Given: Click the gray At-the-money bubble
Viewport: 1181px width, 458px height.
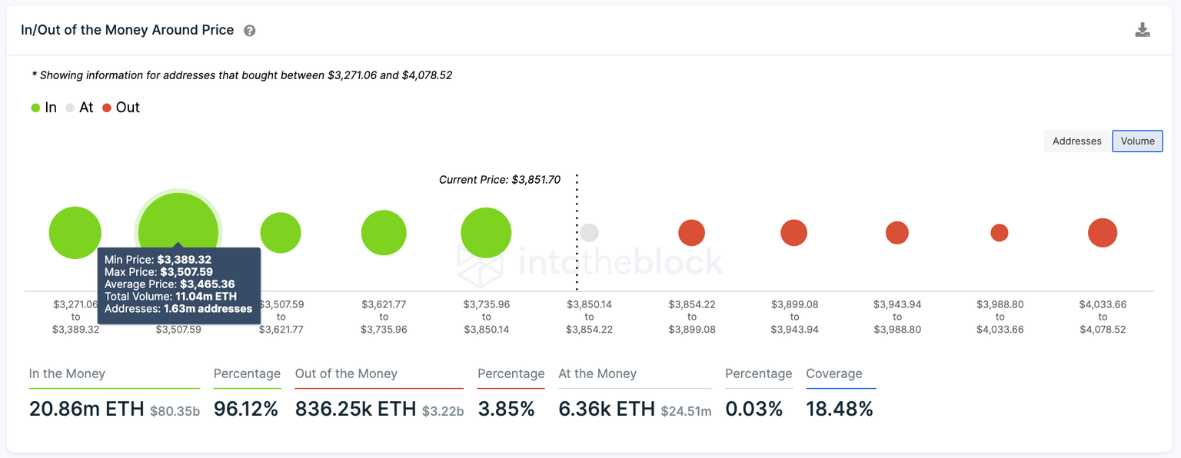Looking at the screenshot, I should tap(589, 233).
